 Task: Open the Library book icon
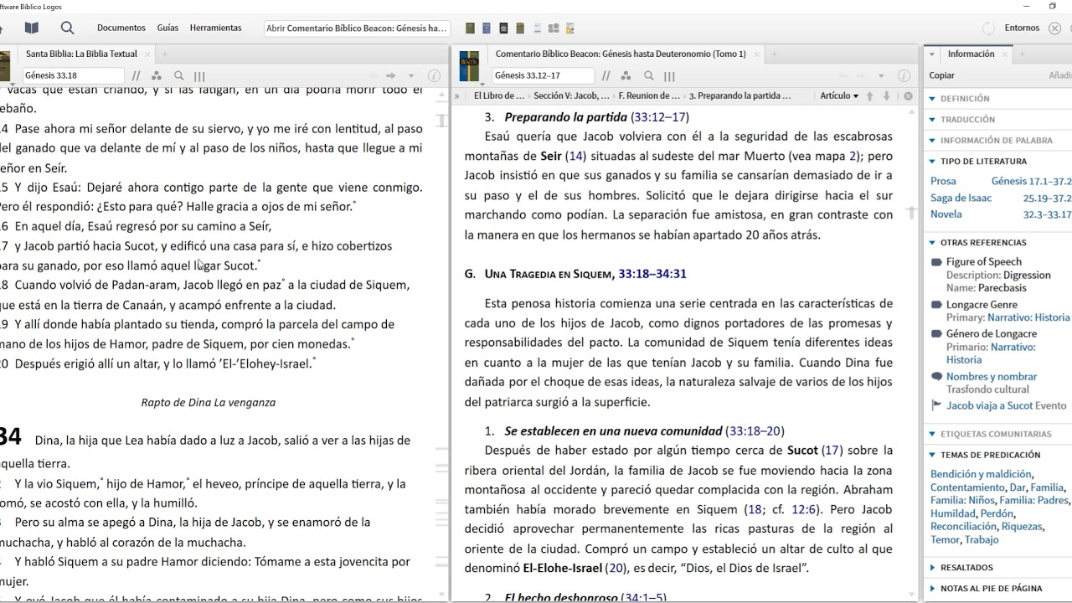(32, 28)
